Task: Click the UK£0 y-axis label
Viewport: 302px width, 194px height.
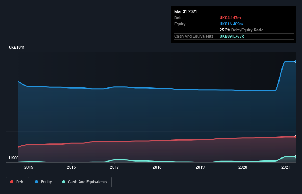Action: click(14, 158)
